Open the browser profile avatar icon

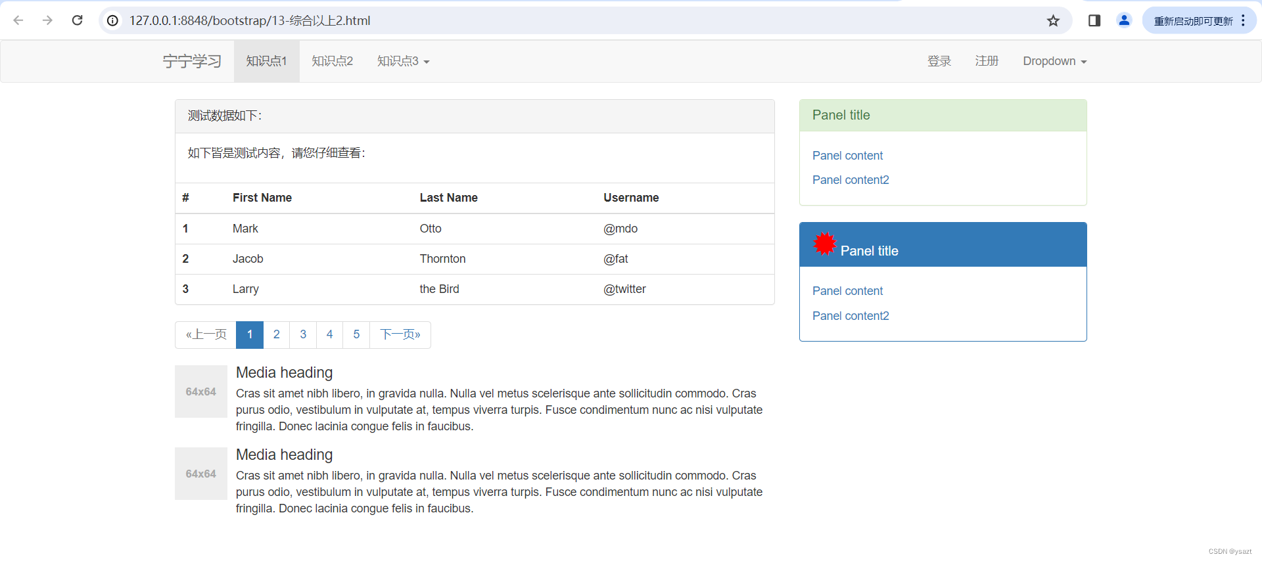[1124, 20]
